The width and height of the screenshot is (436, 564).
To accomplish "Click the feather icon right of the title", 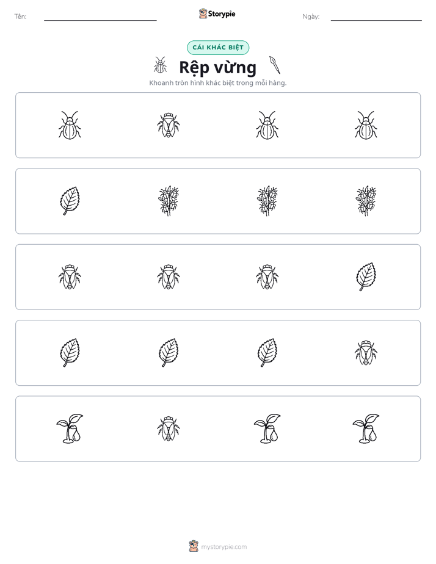I will coord(275,65).
